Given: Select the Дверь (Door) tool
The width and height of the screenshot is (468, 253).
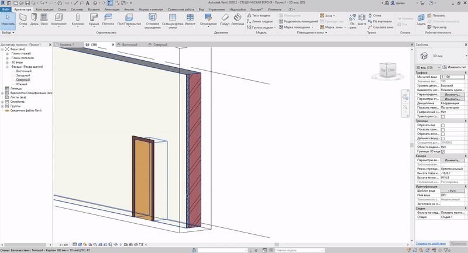Looking at the screenshot, I should pyautogui.click(x=35, y=19).
